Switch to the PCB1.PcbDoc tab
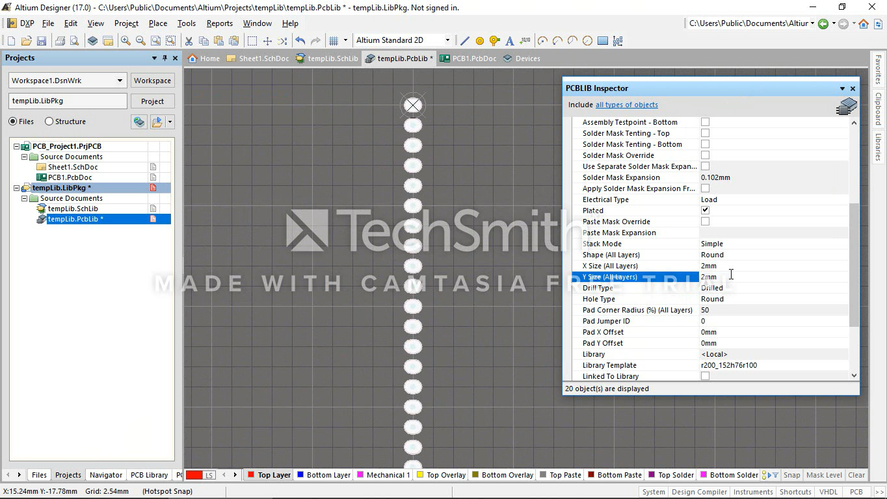Image resolution: width=887 pixels, height=499 pixels. point(468,58)
